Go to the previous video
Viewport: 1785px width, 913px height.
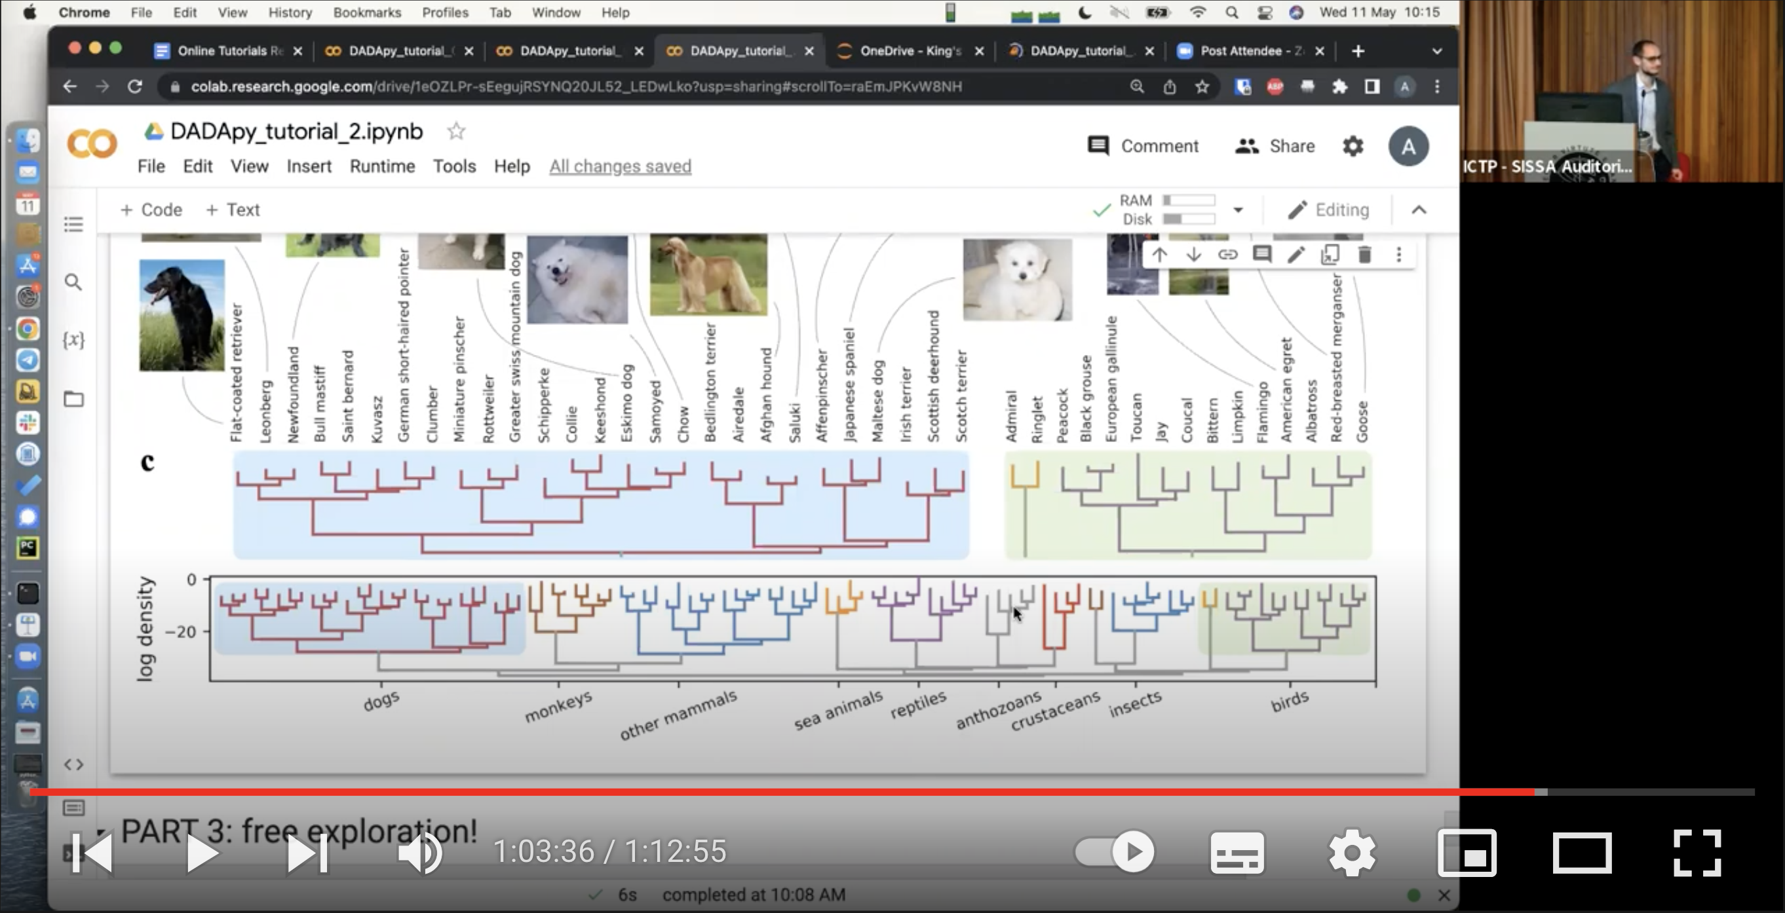pos(93,853)
